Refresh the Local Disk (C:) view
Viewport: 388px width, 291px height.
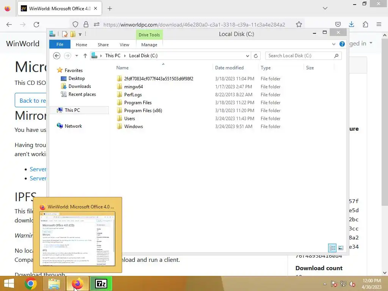click(256, 56)
